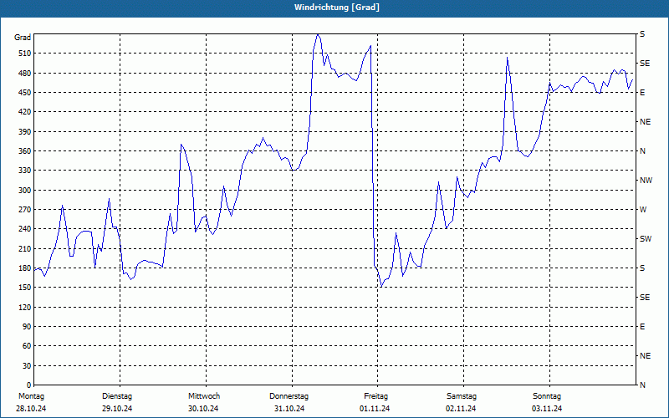Image resolution: width=669 pixels, height=418 pixels.
Task: Click the date 01.11.24
Action: [x=375, y=409]
